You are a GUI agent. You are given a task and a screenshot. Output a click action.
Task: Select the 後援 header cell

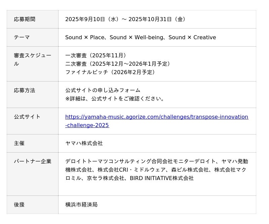[19, 205]
